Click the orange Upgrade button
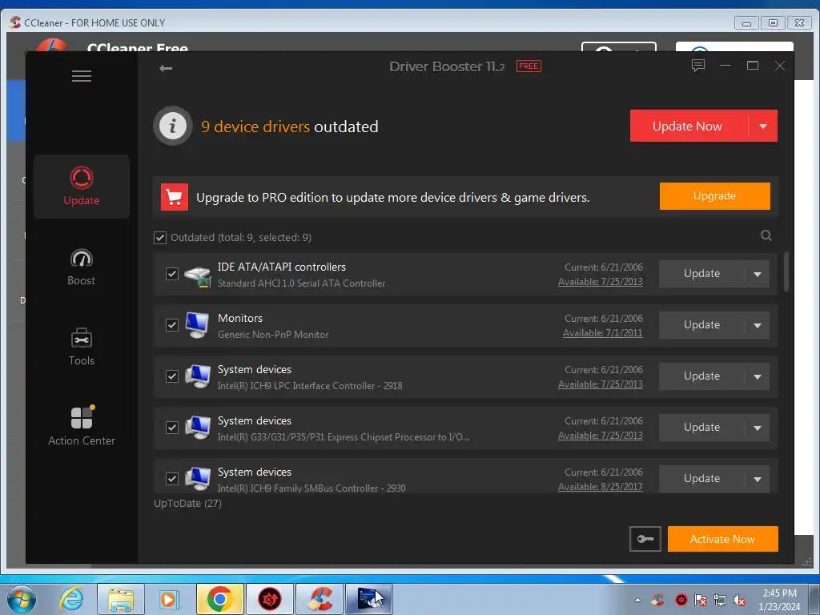Viewport: 820px width, 615px height. tap(715, 196)
